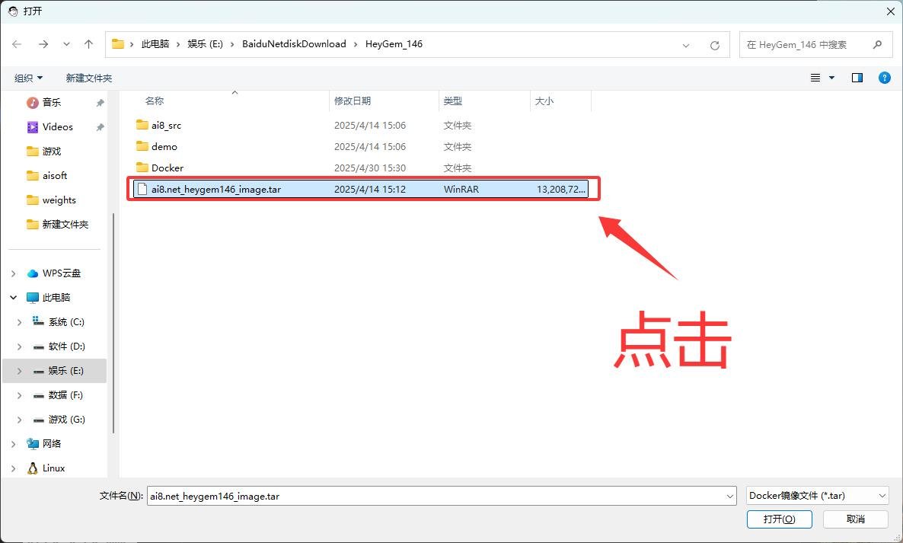Image resolution: width=903 pixels, height=543 pixels.
Task: Click the 打开(O) button
Action: [x=780, y=519]
